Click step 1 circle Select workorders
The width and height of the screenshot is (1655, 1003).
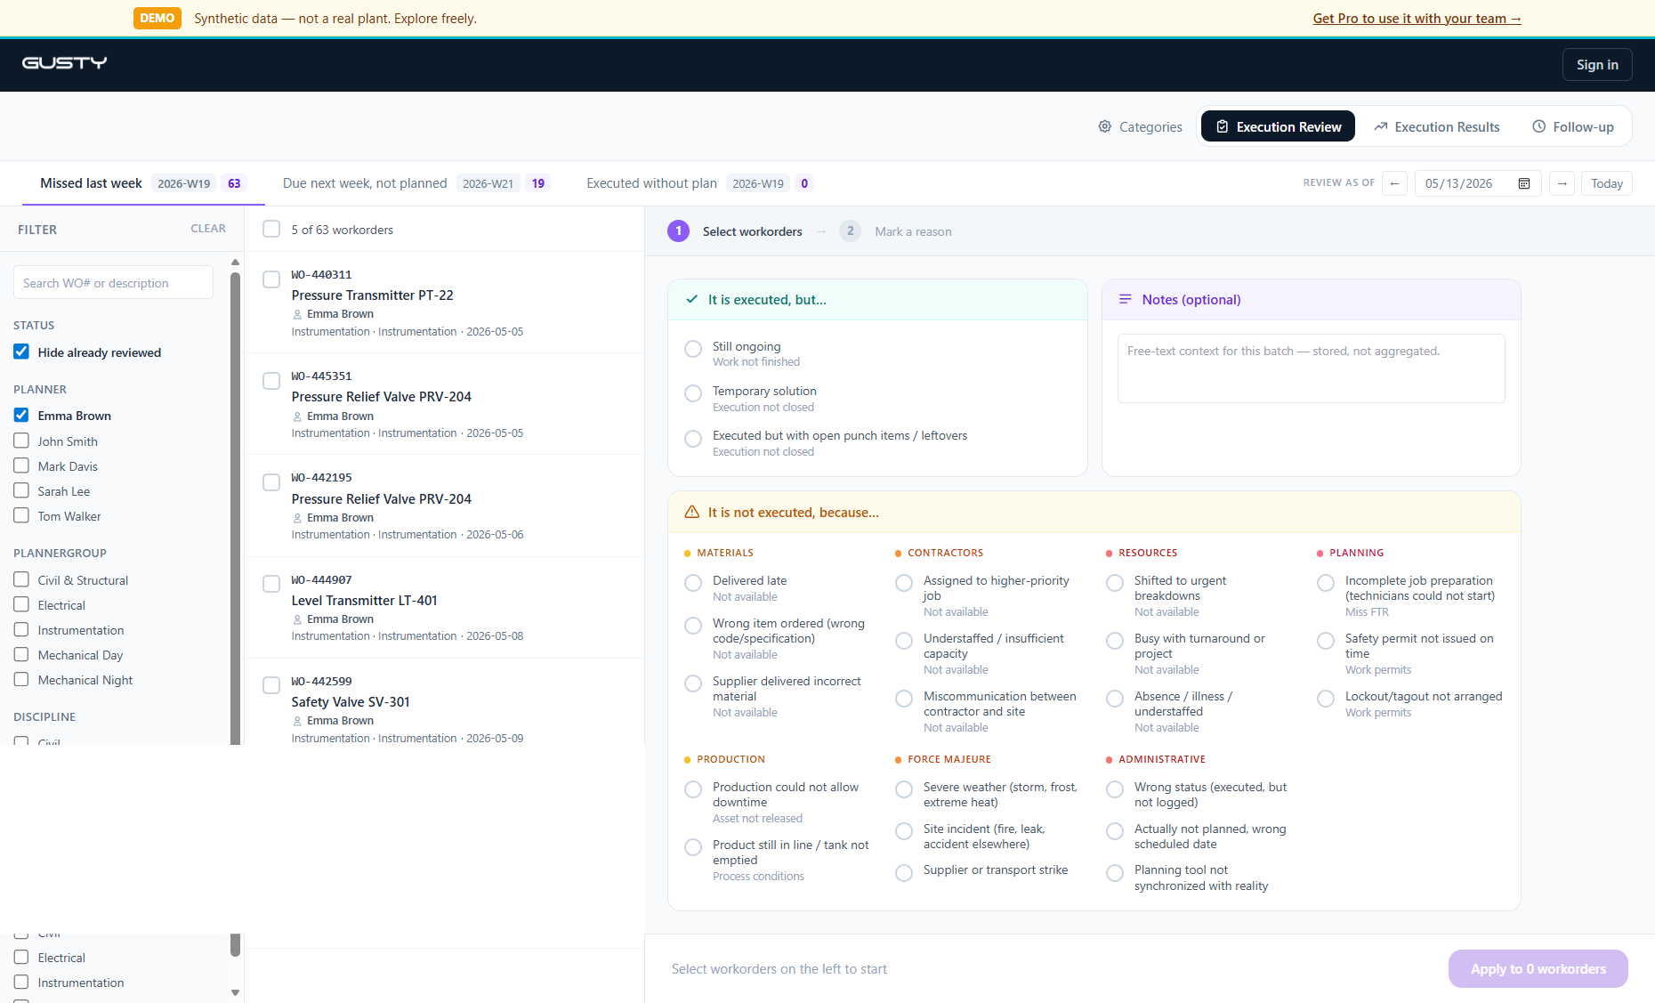pyautogui.click(x=678, y=231)
